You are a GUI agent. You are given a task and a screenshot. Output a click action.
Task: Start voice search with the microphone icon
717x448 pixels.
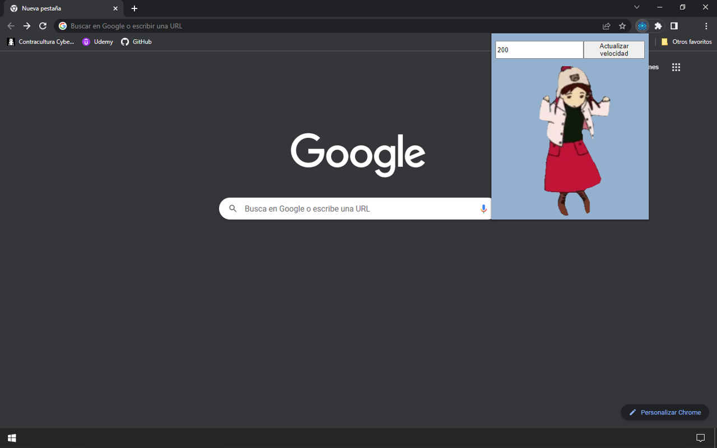(483, 209)
